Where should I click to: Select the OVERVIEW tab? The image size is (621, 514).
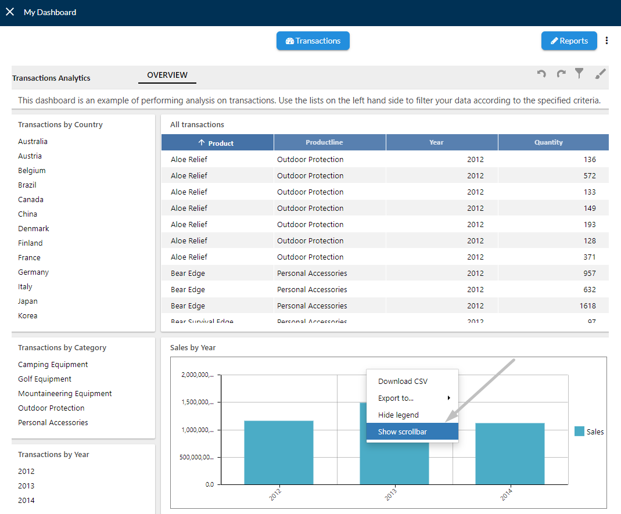[167, 75]
